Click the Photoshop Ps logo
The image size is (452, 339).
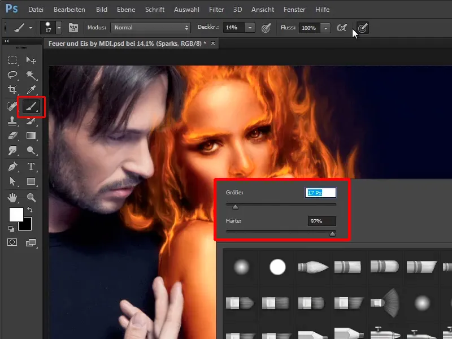click(12, 8)
